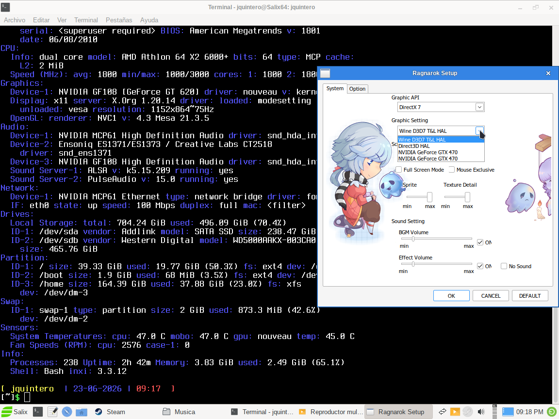Open the volume control tray icon
The image size is (559, 419).
point(481,412)
